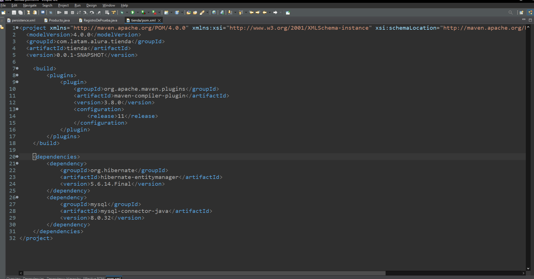Collapse the dependencies element at line 20

click(17, 156)
